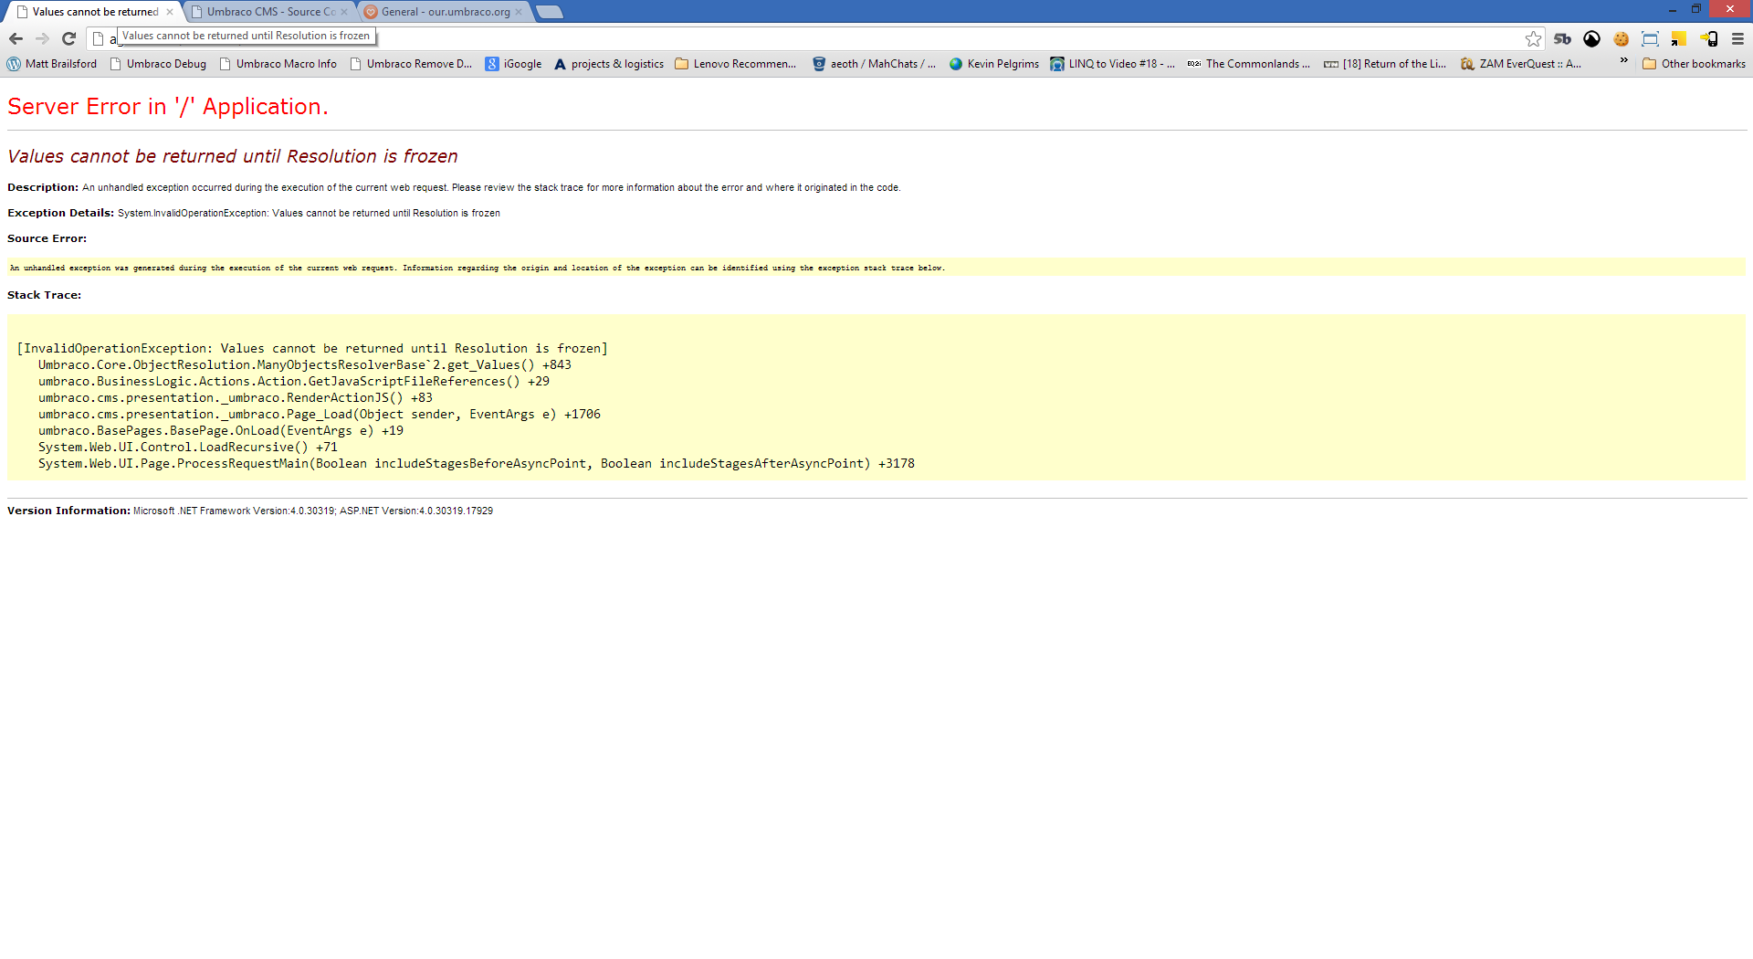The height and width of the screenshot is (959, 1753).
Task: Click the 'Version Information:' label
Action: tap(68, 511)
